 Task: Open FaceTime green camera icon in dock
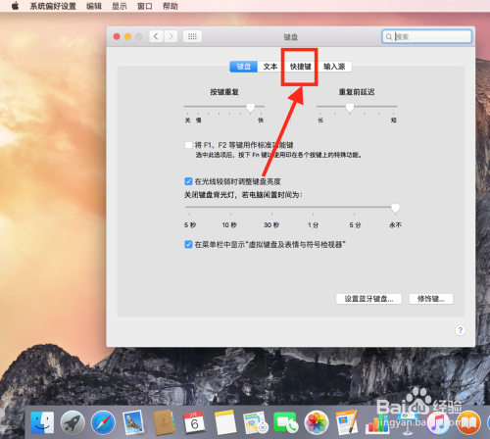pyautogui.click(x=286, y=422)
